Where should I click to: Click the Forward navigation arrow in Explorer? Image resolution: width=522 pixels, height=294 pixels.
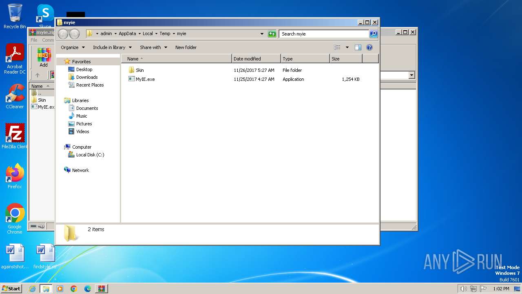click(x=74, y=34)
